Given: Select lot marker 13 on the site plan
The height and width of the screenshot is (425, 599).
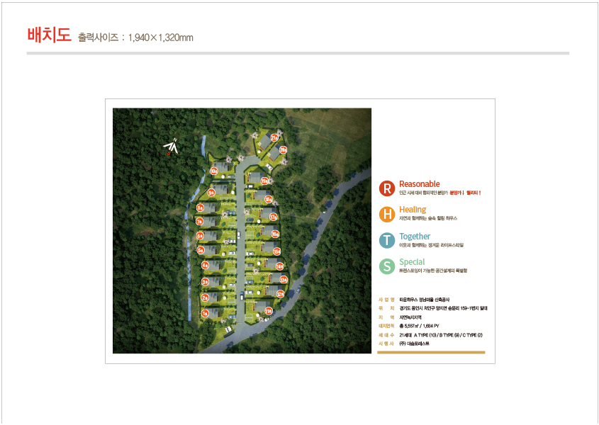Looking at the screenshot, I should click(x=283, y=280).
